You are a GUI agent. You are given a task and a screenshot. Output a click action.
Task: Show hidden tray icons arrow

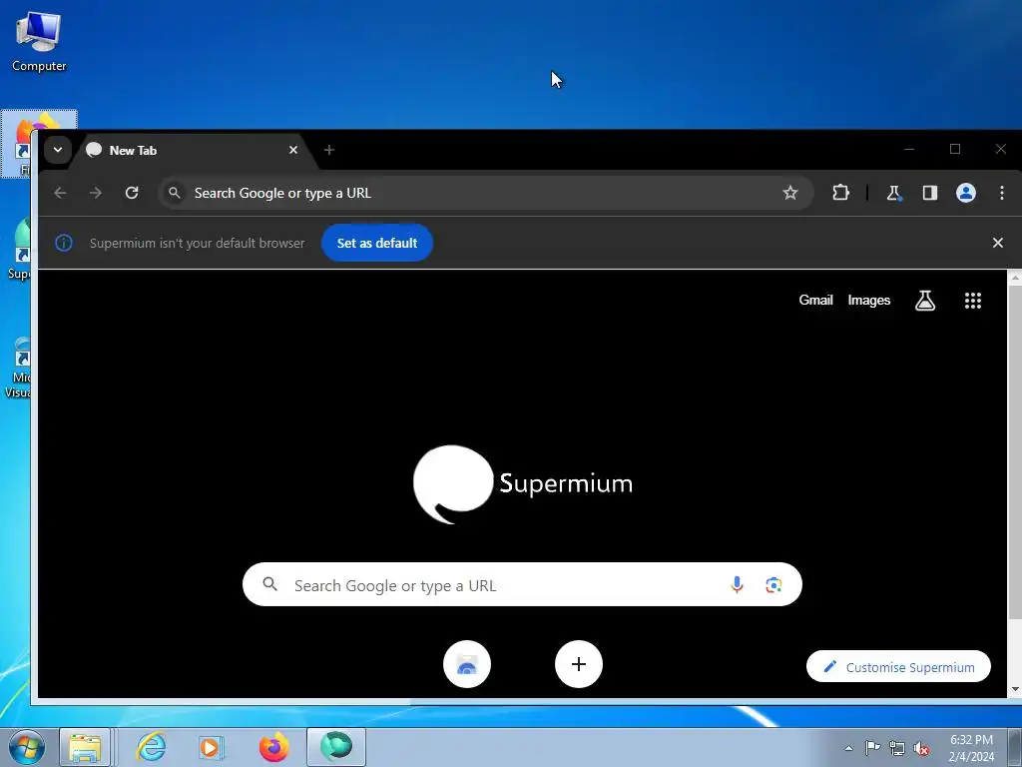[x=848, y=748]
